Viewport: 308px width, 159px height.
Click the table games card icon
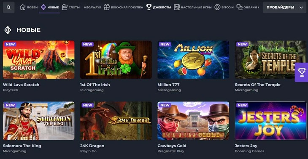tap(177, 8)
